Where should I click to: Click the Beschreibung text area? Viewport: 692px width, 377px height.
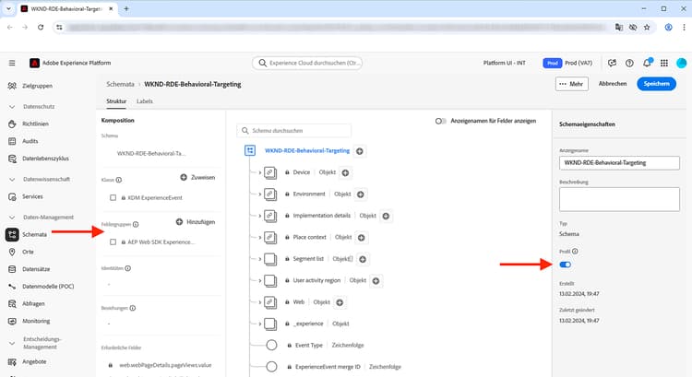click(619, 199)
